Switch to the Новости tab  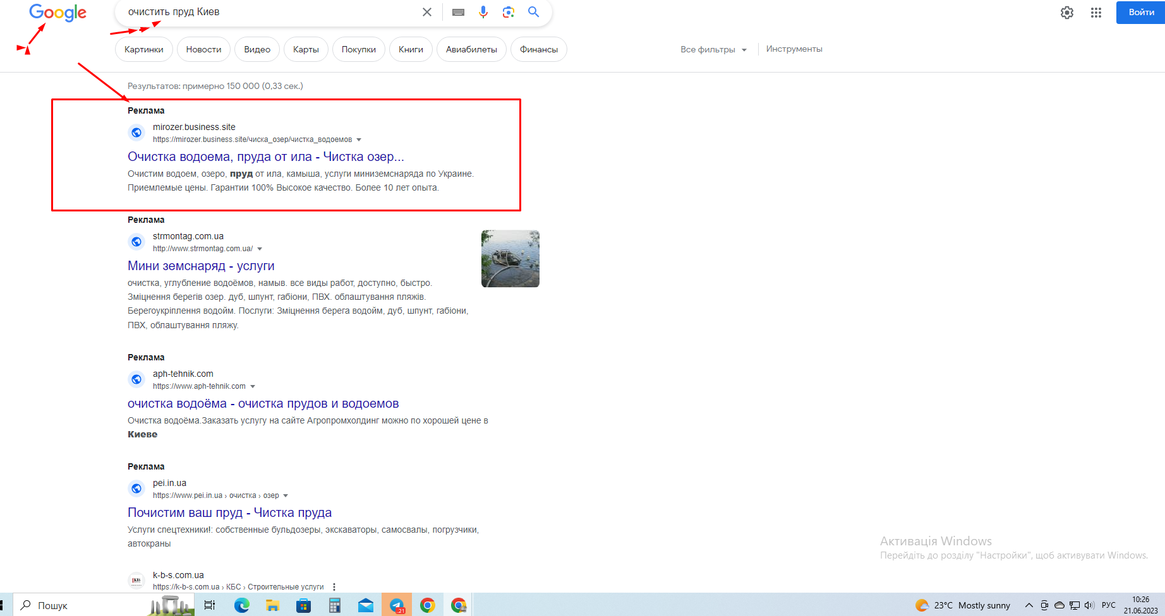click(x=204, y=49)
